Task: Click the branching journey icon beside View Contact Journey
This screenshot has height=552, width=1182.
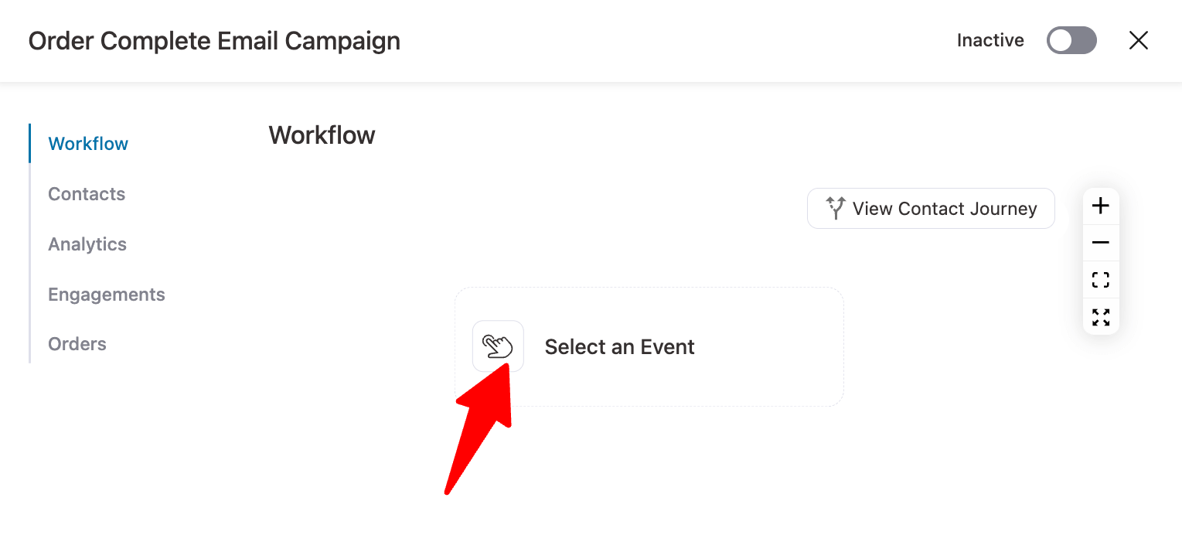Action: click(835, 207)
